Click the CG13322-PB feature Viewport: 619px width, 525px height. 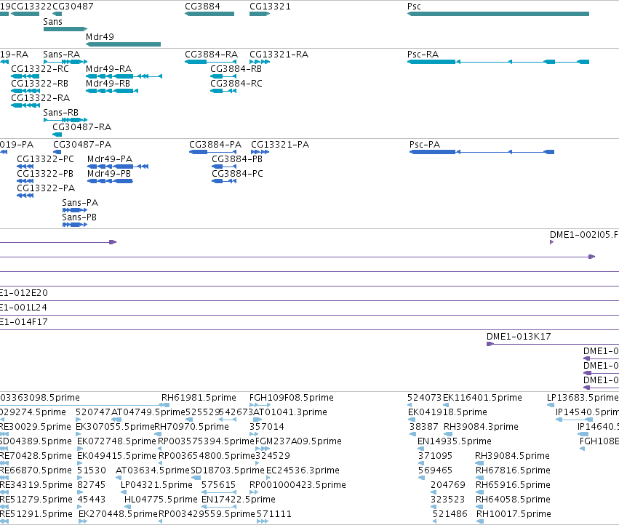tap(25, 181)
